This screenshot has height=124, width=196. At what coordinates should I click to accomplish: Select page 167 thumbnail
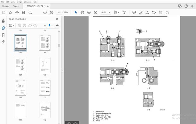pyautogui.click(x=21, y=65)
